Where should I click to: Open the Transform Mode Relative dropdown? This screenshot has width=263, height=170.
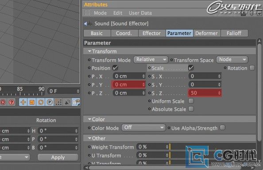(151, 60)
